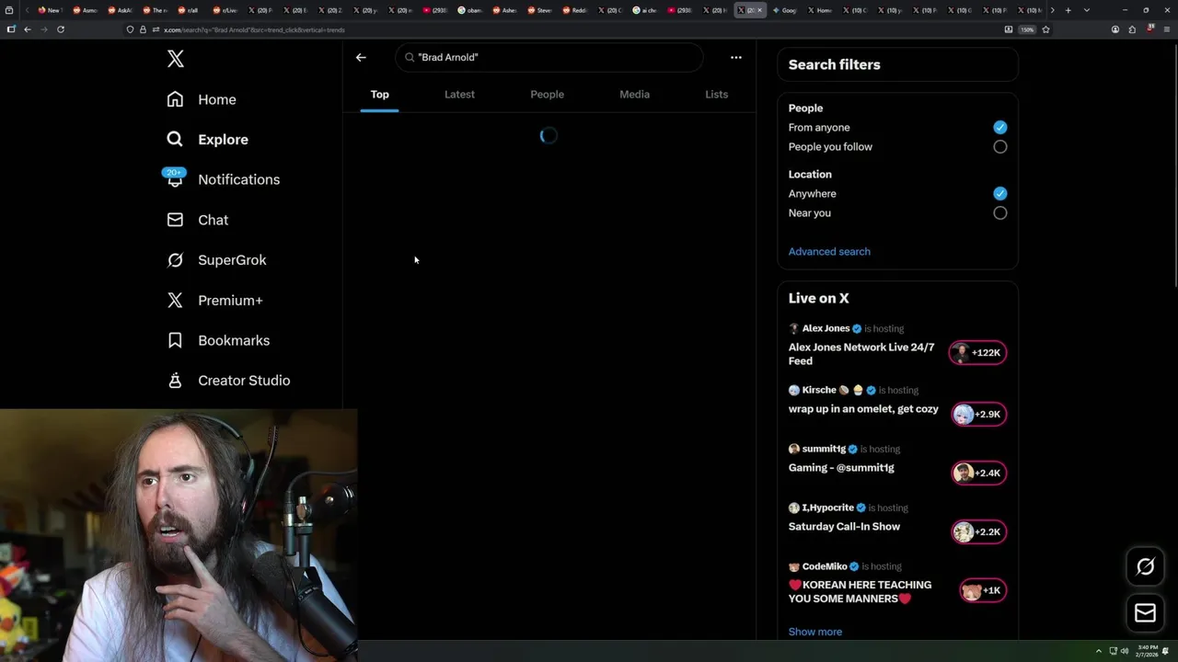Switch to the Latest tab
1178x662 pixels.
coord(459,95)
